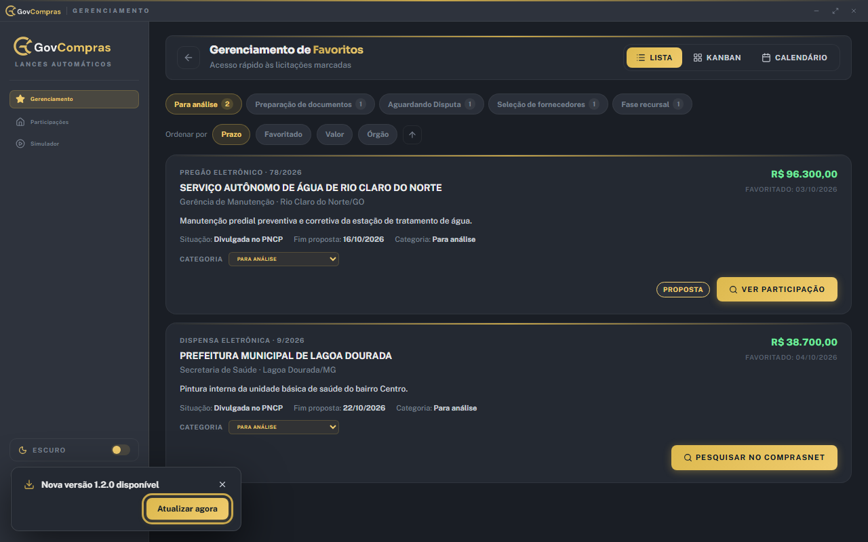The image size is (868, 542).
Task: Select the Para análise category tab
Action: [203, 104]
